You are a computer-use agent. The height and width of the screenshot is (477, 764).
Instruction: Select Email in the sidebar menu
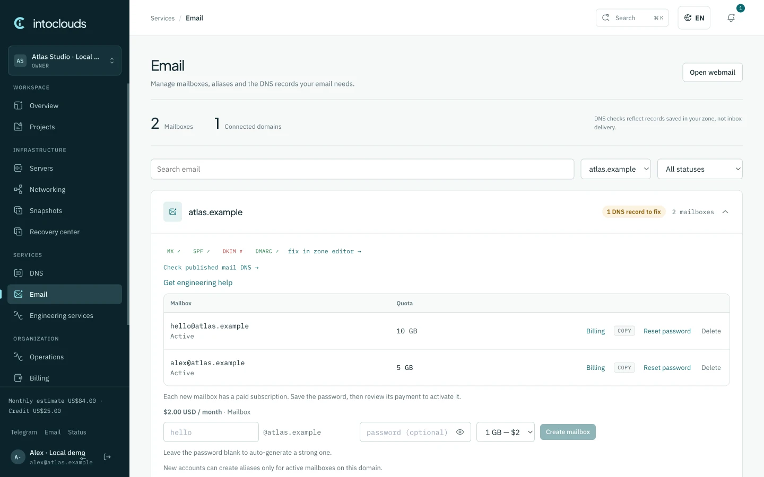coord(65,294)
